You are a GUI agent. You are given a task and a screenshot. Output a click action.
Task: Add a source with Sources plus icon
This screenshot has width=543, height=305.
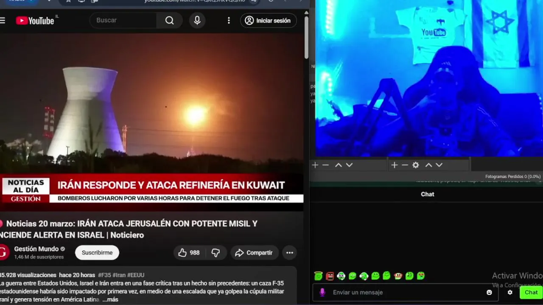coord(395,165)
